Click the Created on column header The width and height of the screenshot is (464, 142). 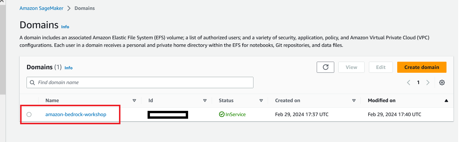pos(288,100)
